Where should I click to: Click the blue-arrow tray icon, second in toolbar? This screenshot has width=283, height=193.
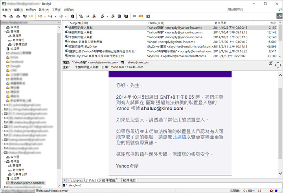(x=11, y=16)
